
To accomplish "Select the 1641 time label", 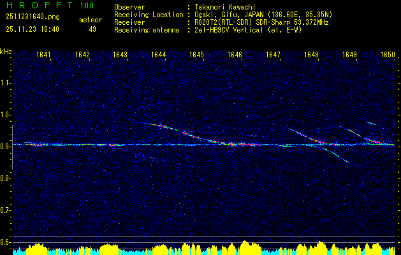I will click(x=44, y=55).
